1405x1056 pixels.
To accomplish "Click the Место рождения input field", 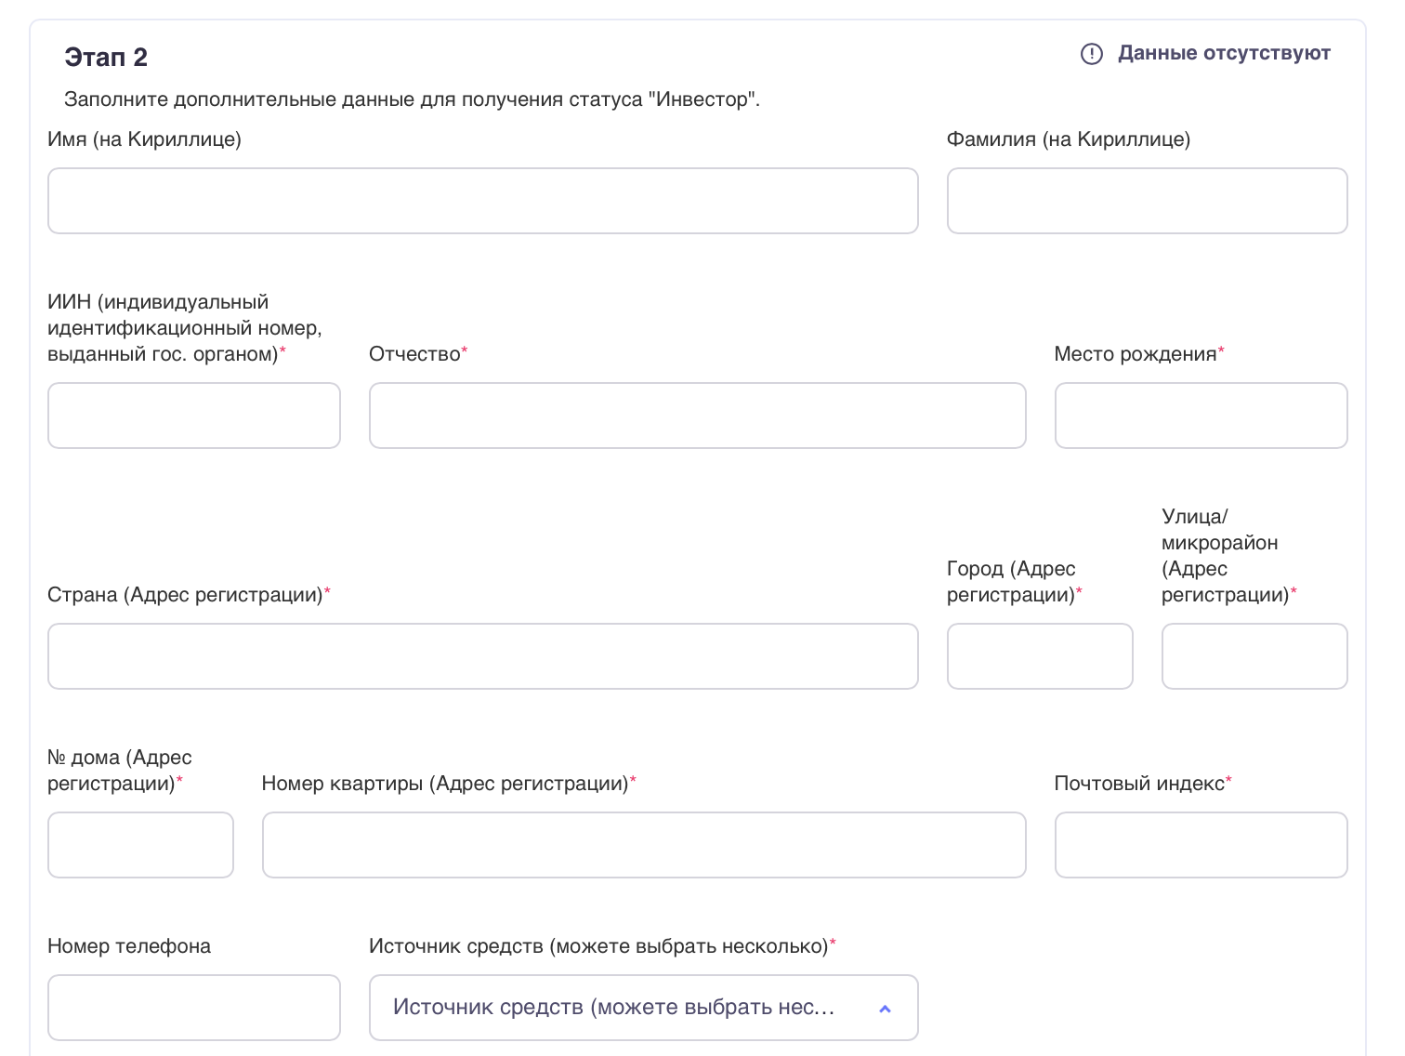I will [1201, 416].
